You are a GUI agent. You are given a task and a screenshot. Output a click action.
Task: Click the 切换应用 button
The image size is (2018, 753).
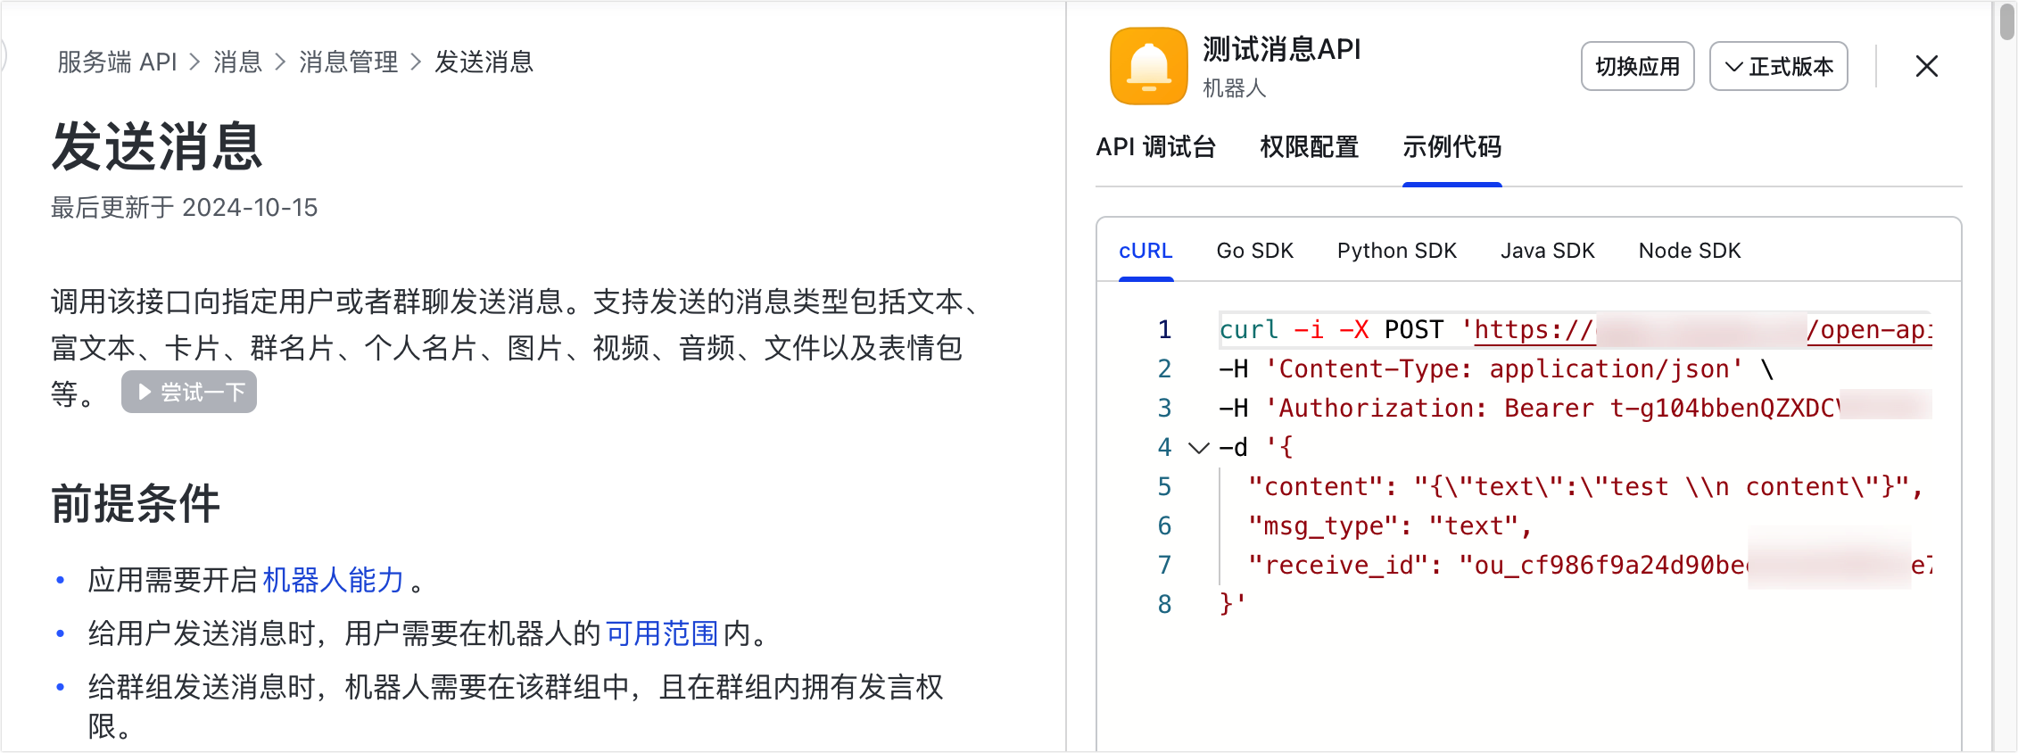click(x=1636, y=66)
